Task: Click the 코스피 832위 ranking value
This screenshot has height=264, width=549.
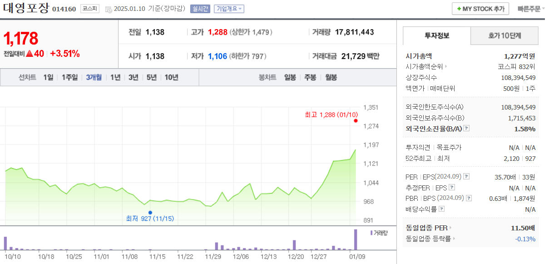Action: click(x=517, y=66)
